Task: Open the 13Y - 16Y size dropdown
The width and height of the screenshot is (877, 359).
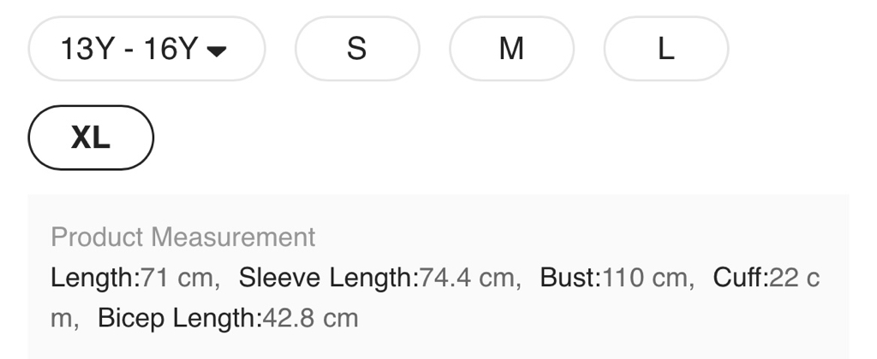Action: coord(146,49)
